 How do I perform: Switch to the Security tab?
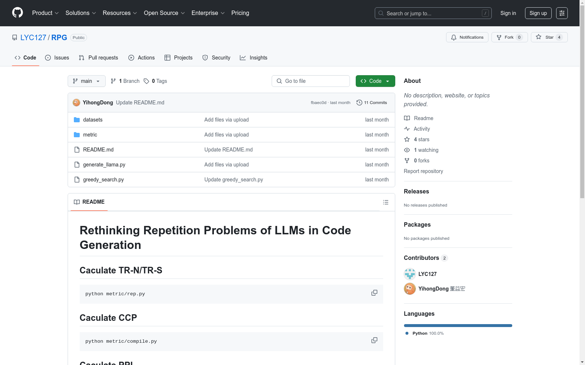tap(216, 58)
